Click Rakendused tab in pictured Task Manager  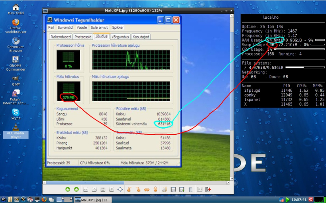(61, 37)
